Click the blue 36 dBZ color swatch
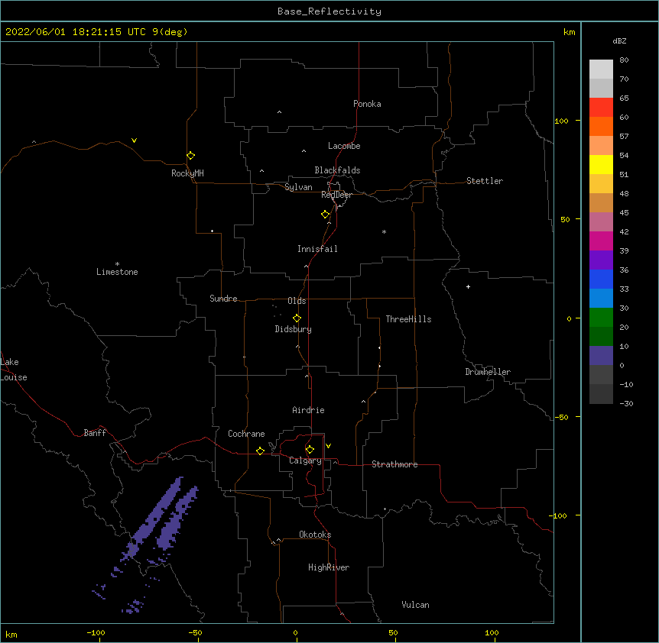Viewport: 659px width, 643px height. coord(601,279)
